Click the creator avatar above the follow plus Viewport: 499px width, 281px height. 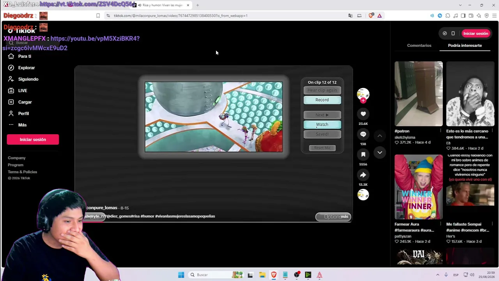(363, 94)
